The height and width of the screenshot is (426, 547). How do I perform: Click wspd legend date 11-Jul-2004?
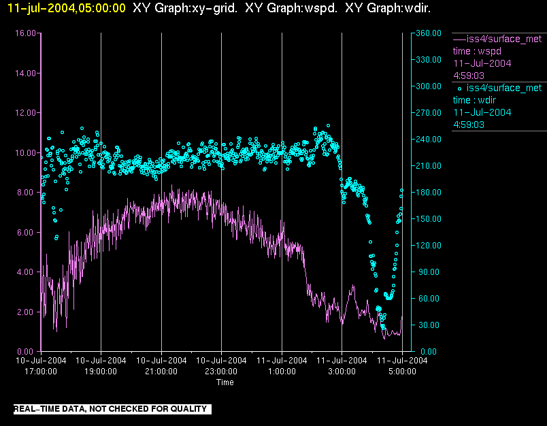pyautogui.click(x=482, y=63)
